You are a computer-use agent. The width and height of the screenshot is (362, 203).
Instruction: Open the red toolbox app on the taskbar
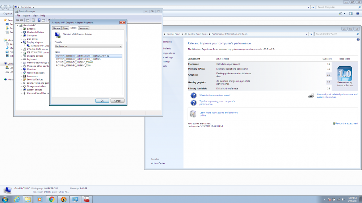point(87,199)
